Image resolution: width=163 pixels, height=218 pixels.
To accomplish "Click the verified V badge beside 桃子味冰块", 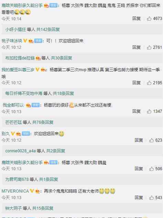I will [x=25, y=41].
